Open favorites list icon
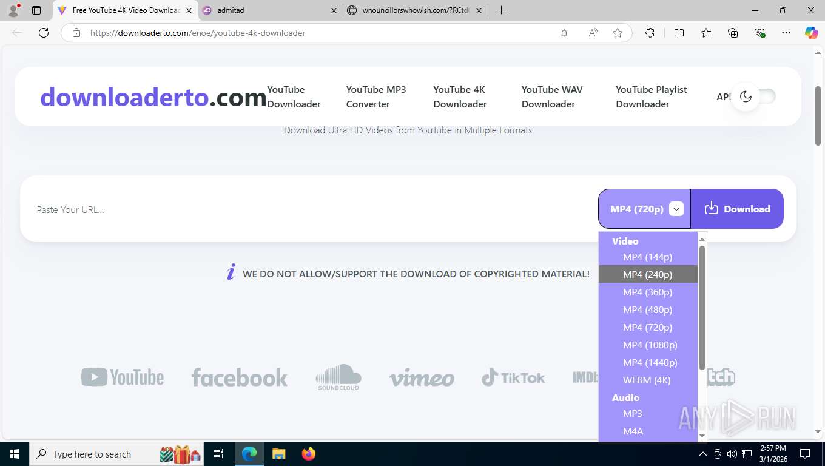 tap(706, 33)
